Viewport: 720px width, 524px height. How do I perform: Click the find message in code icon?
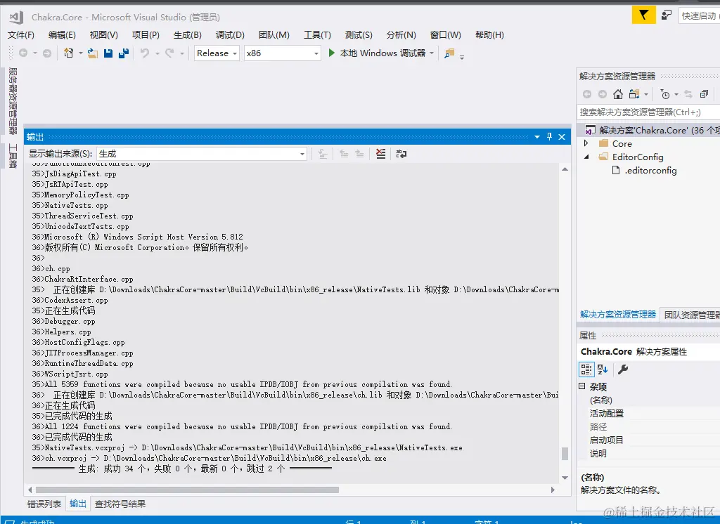(x=323, y=154)
